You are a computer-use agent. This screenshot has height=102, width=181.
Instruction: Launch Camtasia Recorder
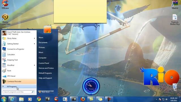tap(19, 81)
